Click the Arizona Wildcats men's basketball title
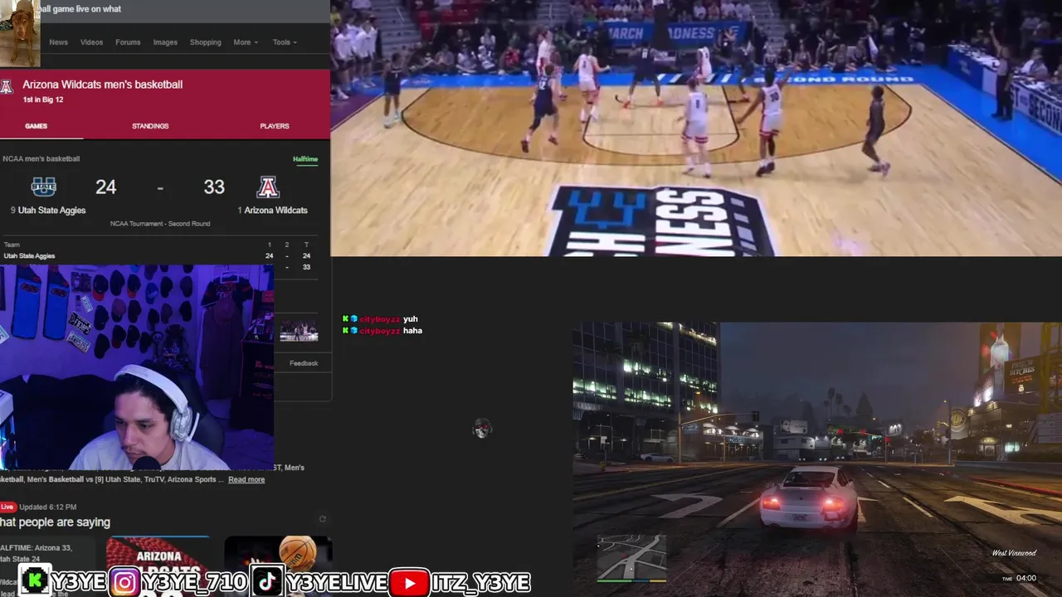This screenshot has height=597, width=1062. (x=102, y=85)
